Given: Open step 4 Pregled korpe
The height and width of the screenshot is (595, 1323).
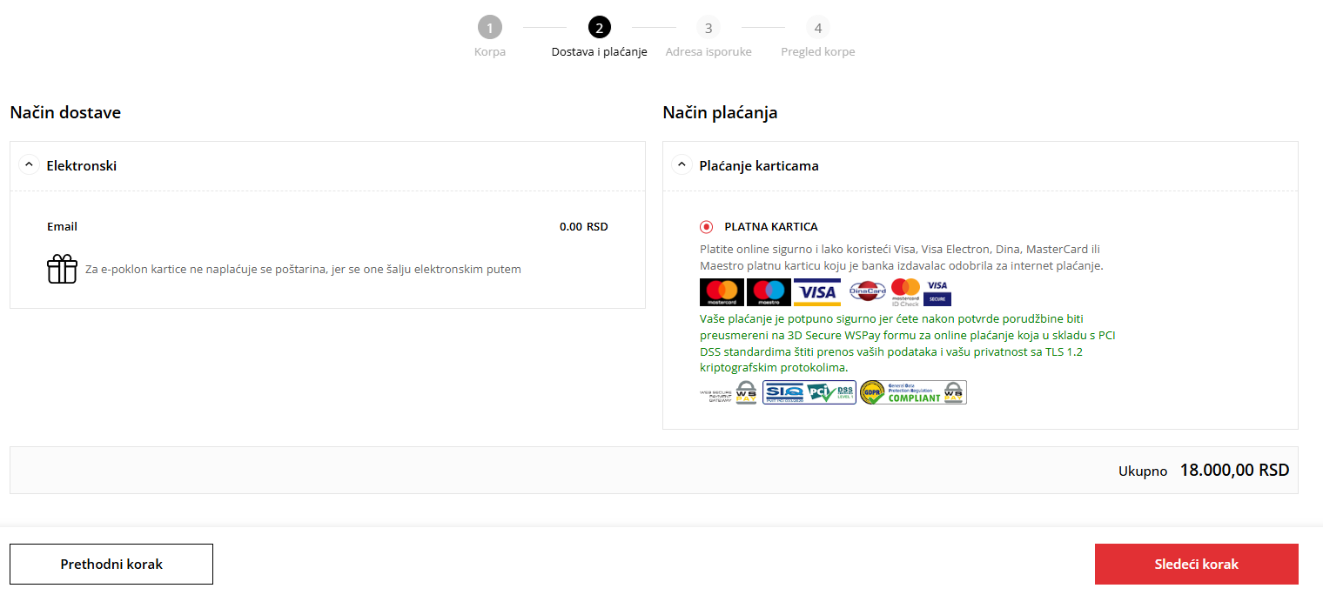Looking at the screenshot, I should tap(817, 29).
